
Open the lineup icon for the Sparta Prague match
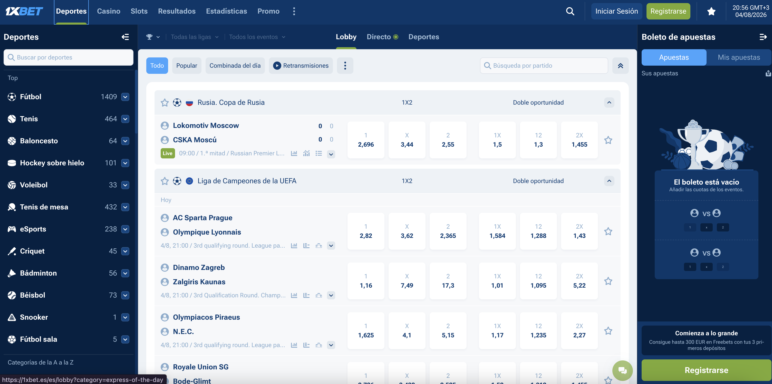click(306, 245)
